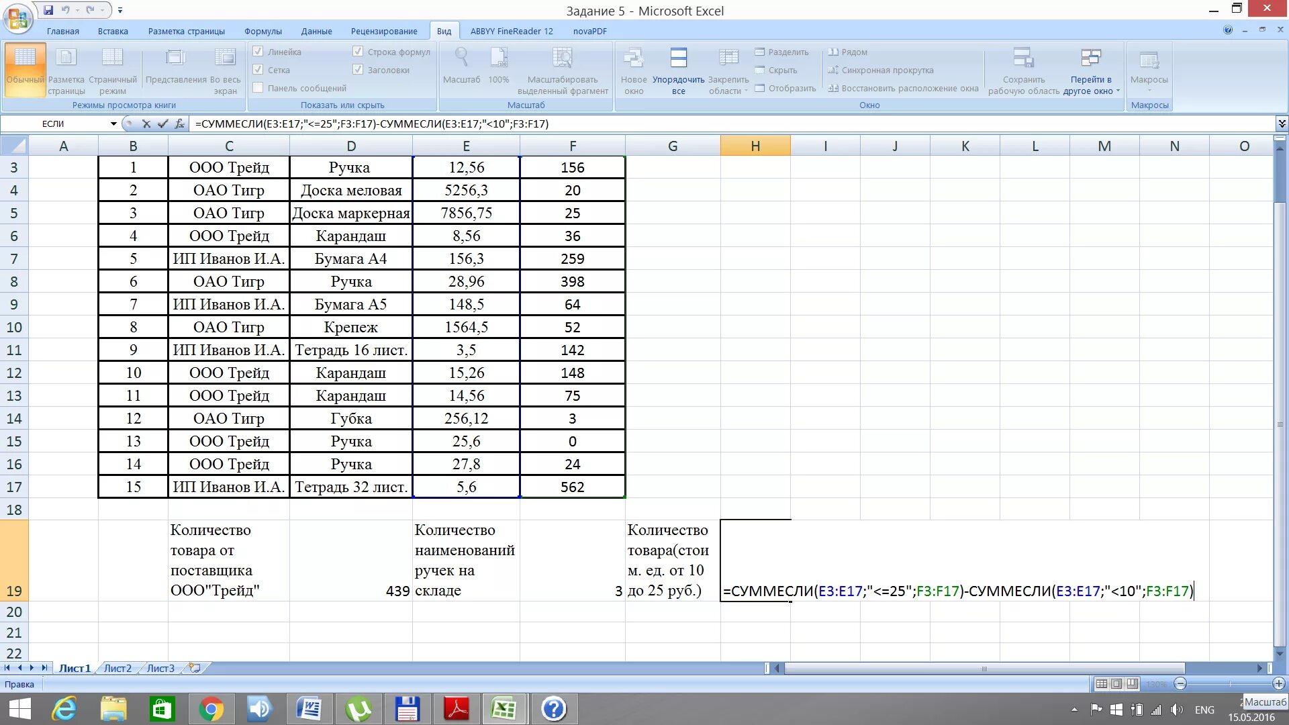
Task: Insert a new worksheet tab
Action: [195, 668]
